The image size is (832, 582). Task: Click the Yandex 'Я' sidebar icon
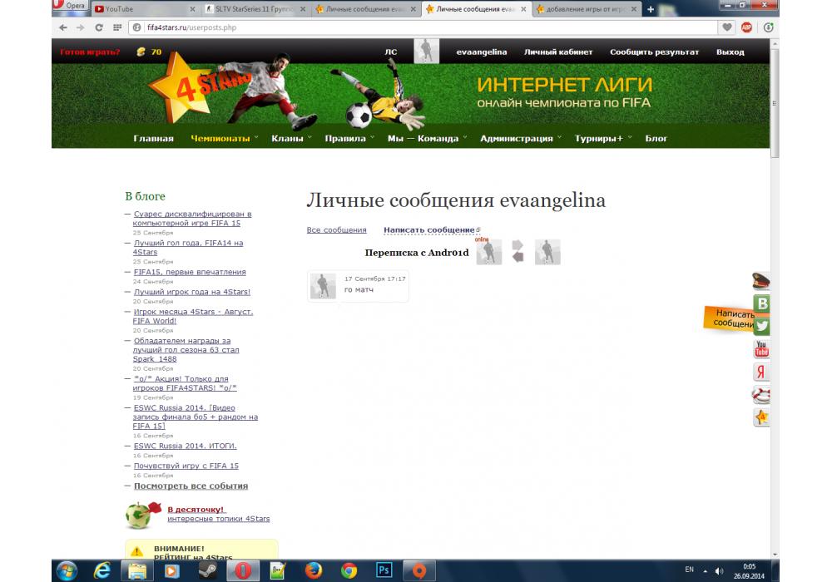pyautogui.click(x=761, y=372)
